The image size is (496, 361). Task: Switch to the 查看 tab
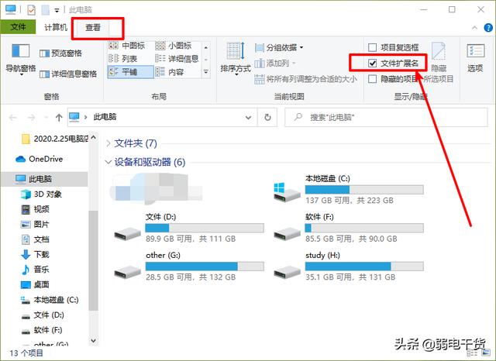tap(93, 28)
